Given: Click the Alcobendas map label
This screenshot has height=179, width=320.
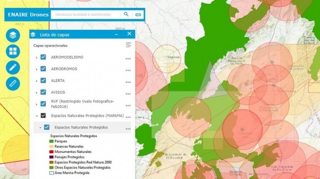Looking at the screenshot, I should [x=259, y=174].
